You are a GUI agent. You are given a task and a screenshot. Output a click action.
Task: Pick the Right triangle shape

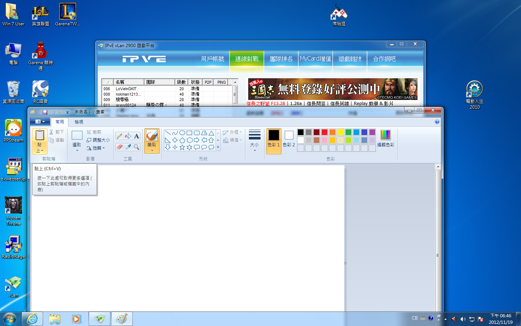click(x=168, y=140)
